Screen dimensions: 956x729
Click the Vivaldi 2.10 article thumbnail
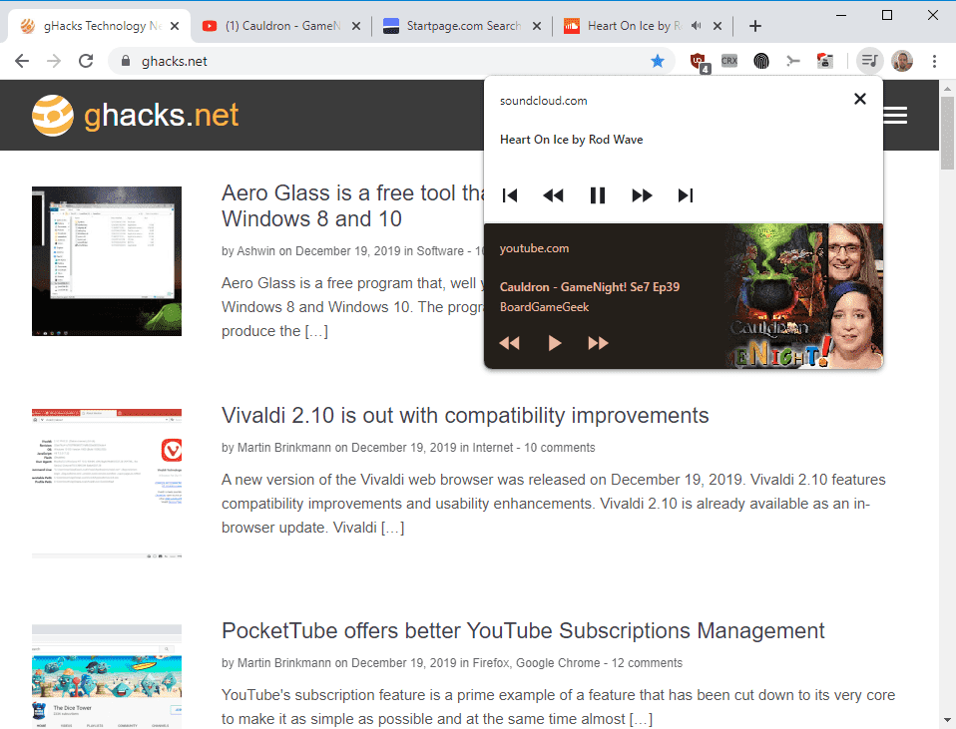coord(107,484)
